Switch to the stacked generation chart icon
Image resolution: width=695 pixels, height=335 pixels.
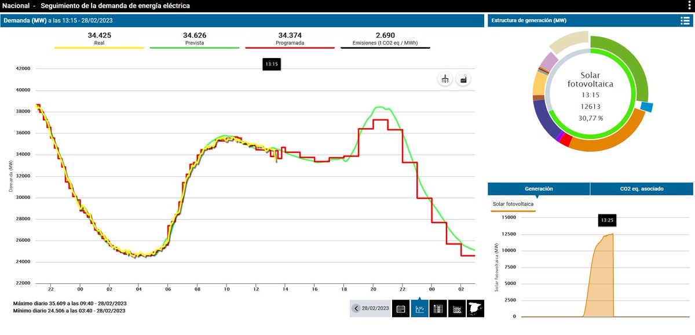[456, 308]
